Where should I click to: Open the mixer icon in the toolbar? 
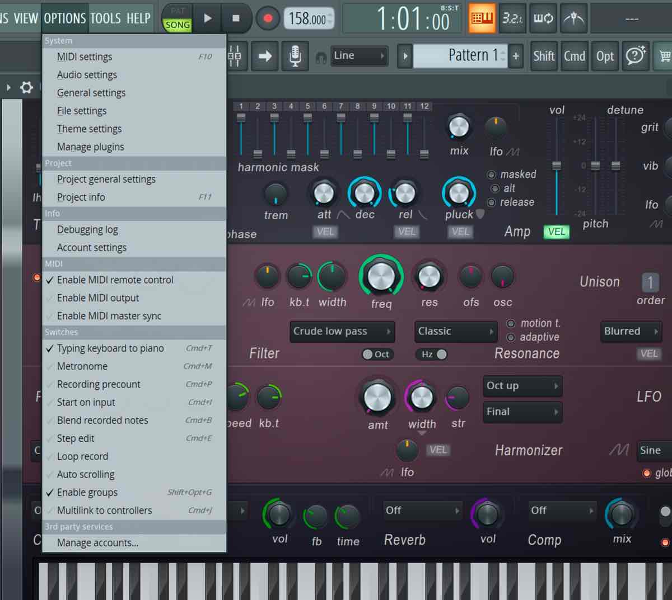[x=235, y=56]
